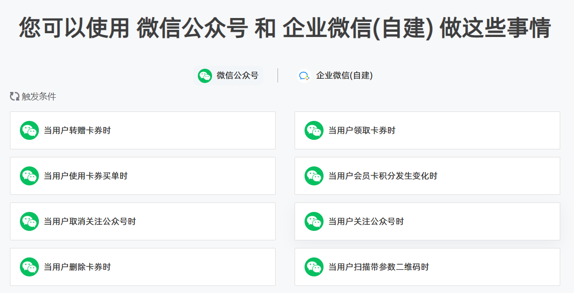The height and width of the screenshot is (293, 574).
Task: Click the WeChat icon in 微信公众号 tab
Action: coord(205,75)
